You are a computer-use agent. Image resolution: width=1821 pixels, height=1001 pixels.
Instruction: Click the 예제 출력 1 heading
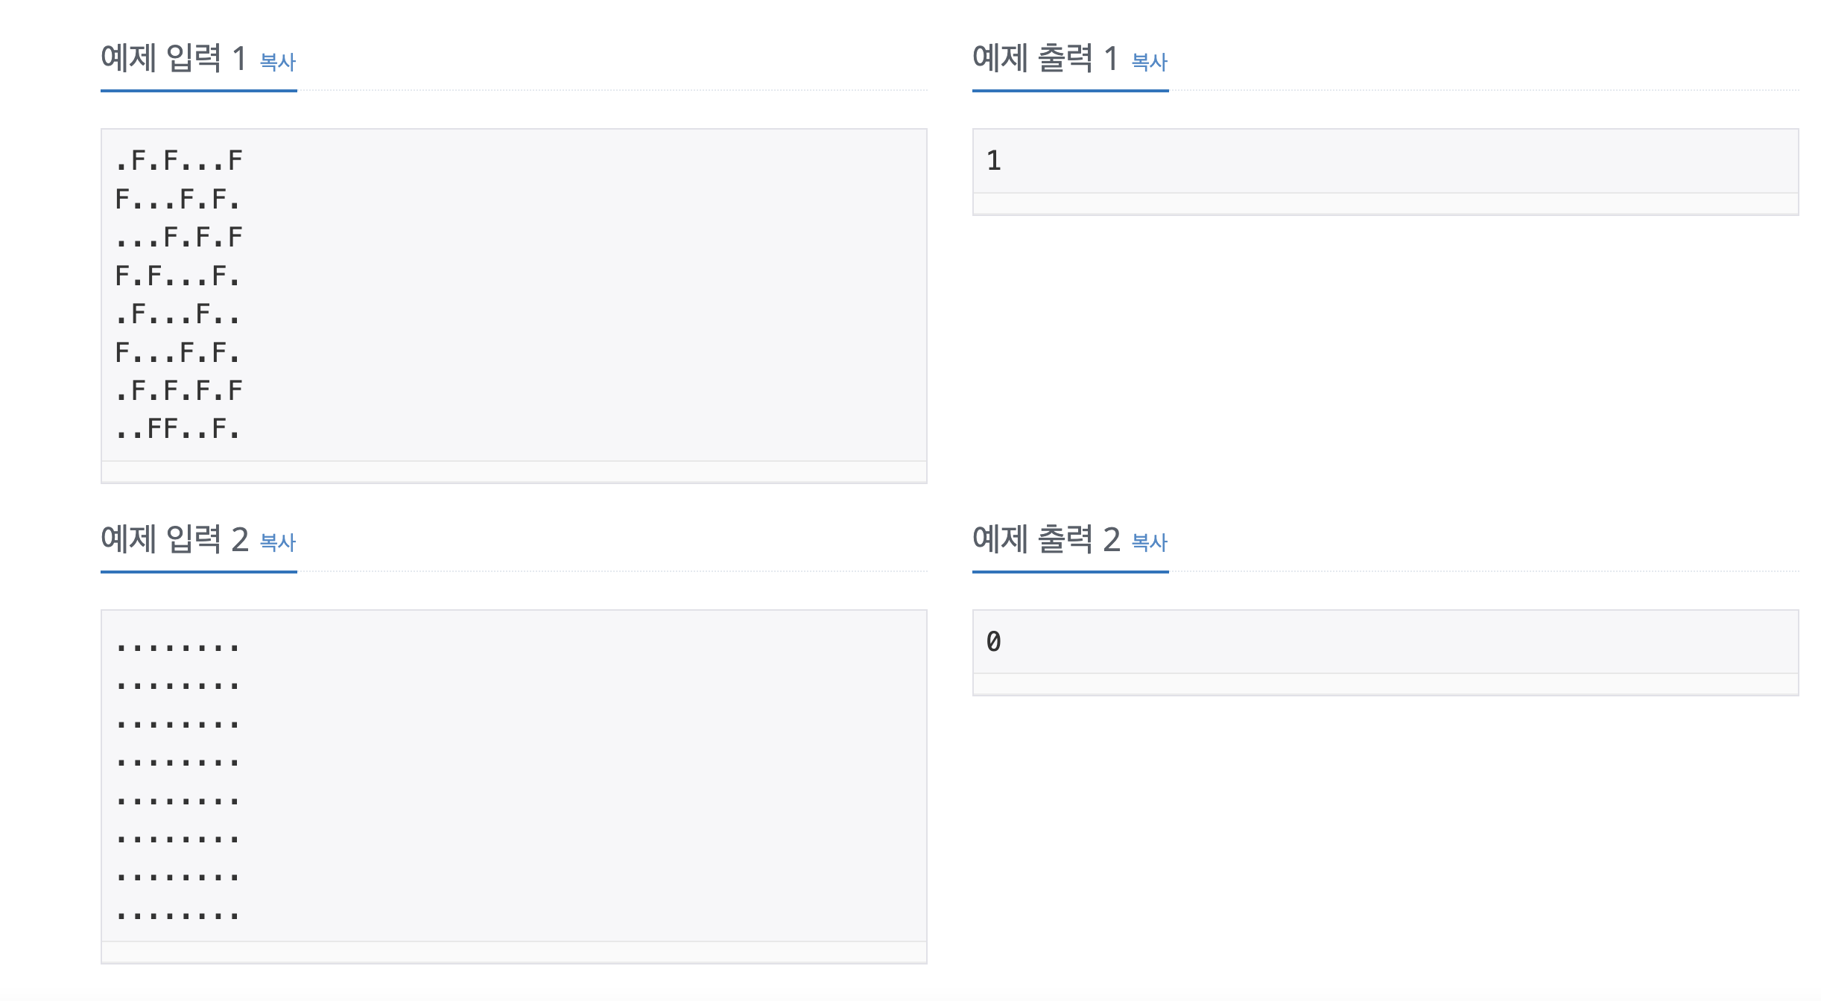(x=1045, y=58)
